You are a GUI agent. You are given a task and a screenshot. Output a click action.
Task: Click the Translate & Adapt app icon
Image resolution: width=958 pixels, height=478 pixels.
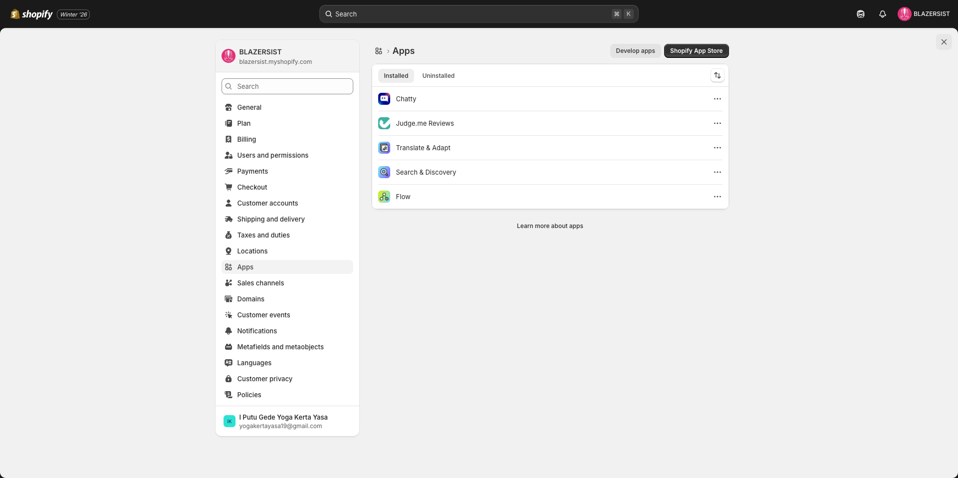pos(384,148)
